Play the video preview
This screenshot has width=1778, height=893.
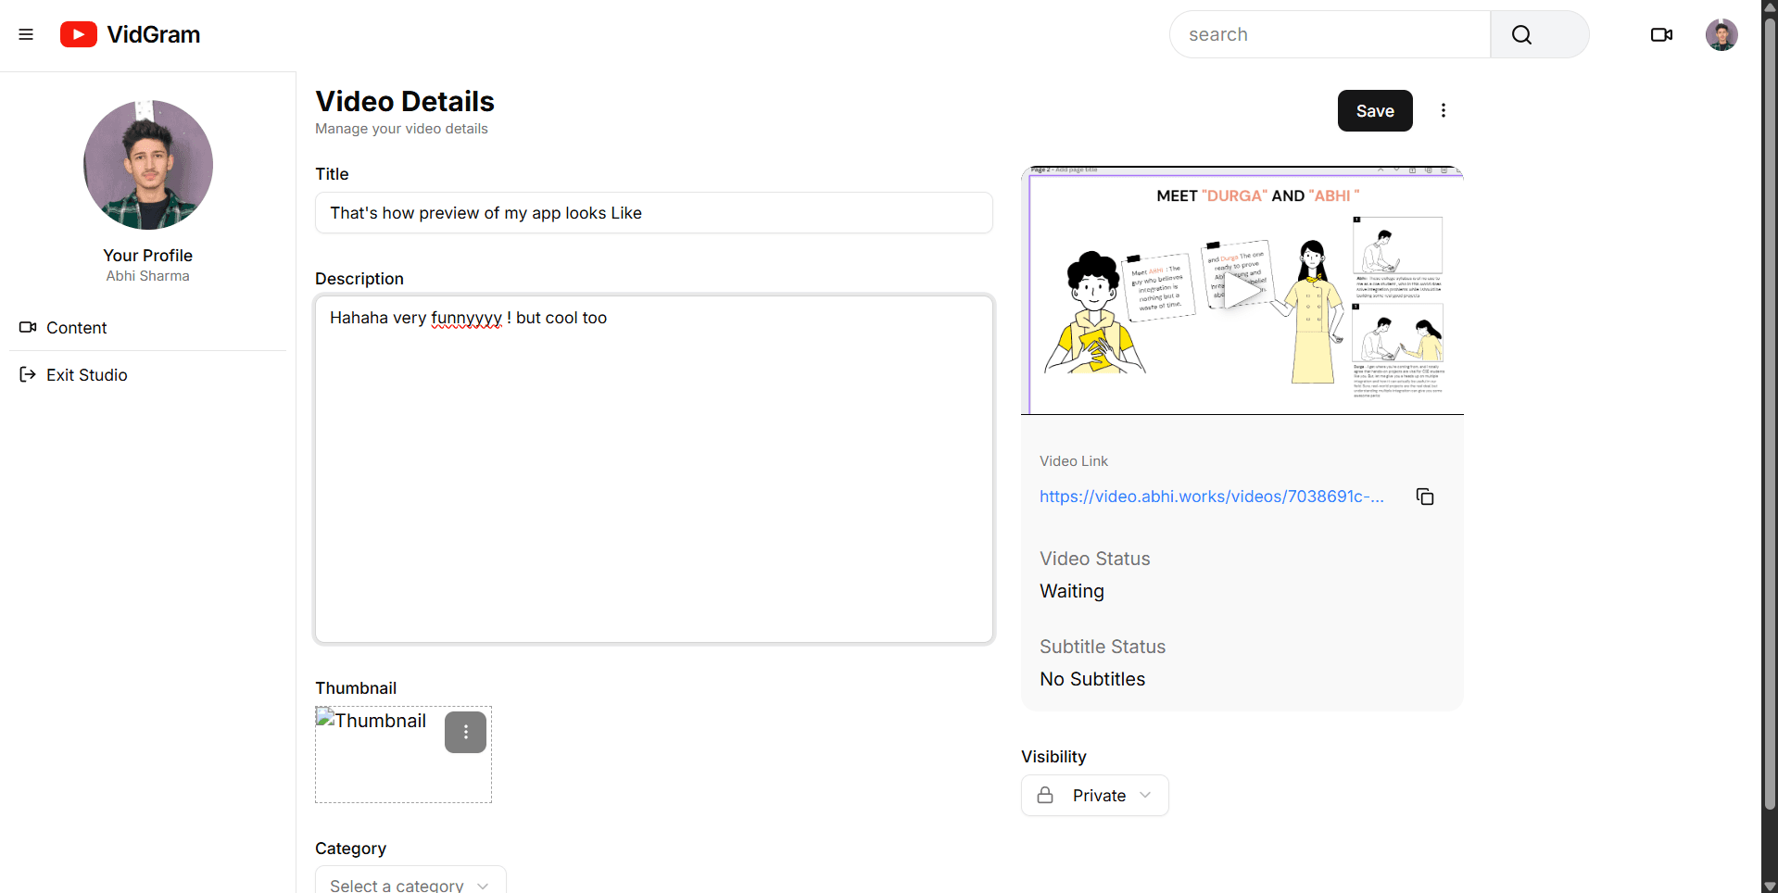tap(1242, 291)
